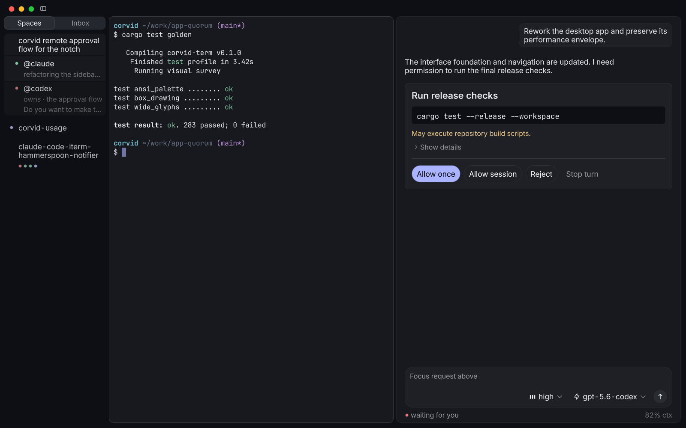Click the Allow once button
Viewport: 686px width, 428px height.
[x=436, y=174]
